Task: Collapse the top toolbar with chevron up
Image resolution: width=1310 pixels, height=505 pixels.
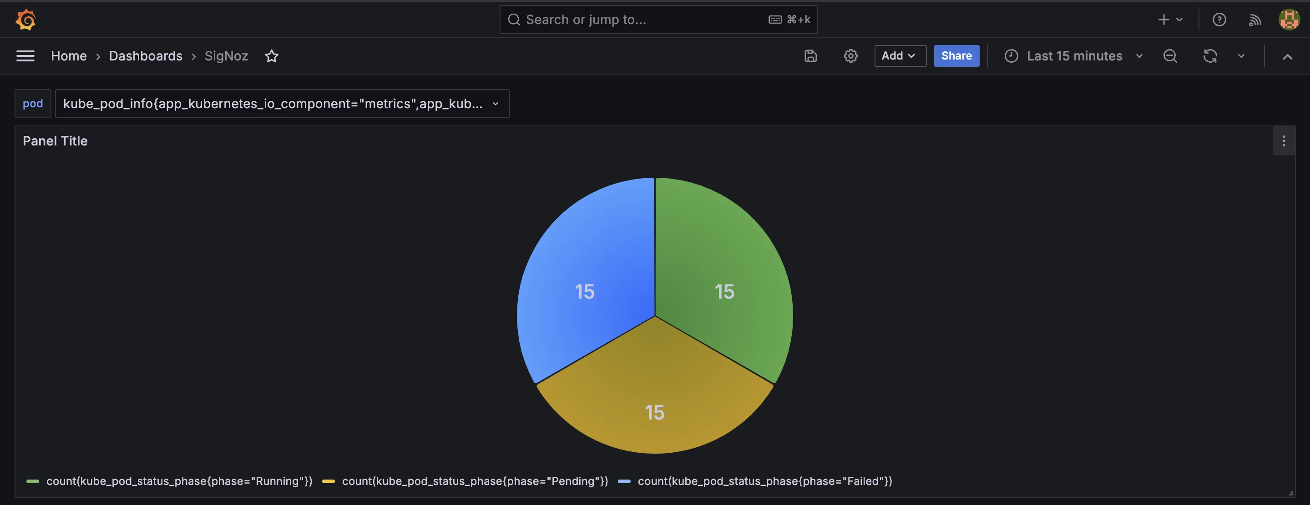Action: 1287,56
